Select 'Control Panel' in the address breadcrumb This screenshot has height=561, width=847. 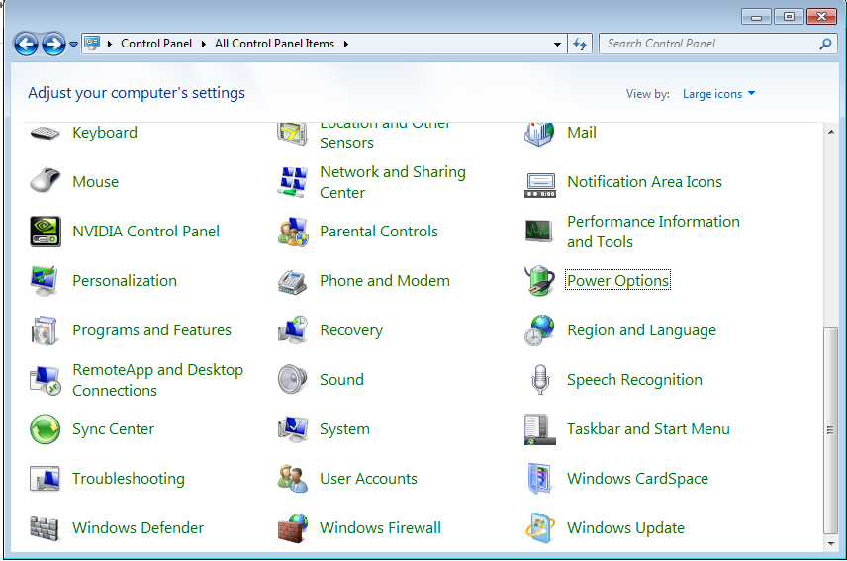coord(157,44)
